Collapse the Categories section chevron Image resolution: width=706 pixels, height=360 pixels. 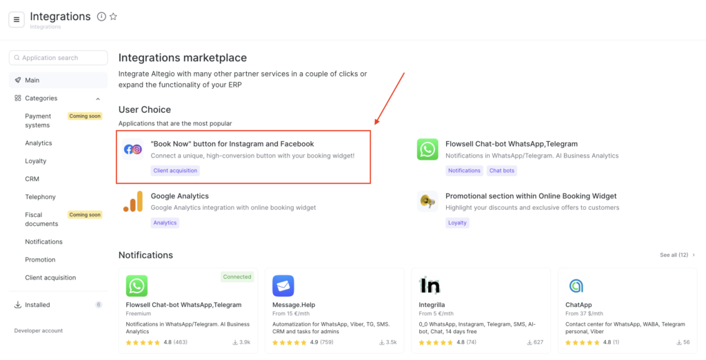tap(98, 98)
